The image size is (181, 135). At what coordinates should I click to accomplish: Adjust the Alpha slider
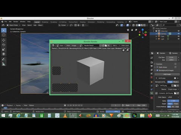pyautogui.click(x=173, y=101)
